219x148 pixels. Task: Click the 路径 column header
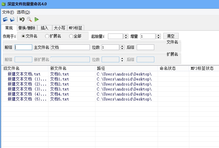(126, 68)
